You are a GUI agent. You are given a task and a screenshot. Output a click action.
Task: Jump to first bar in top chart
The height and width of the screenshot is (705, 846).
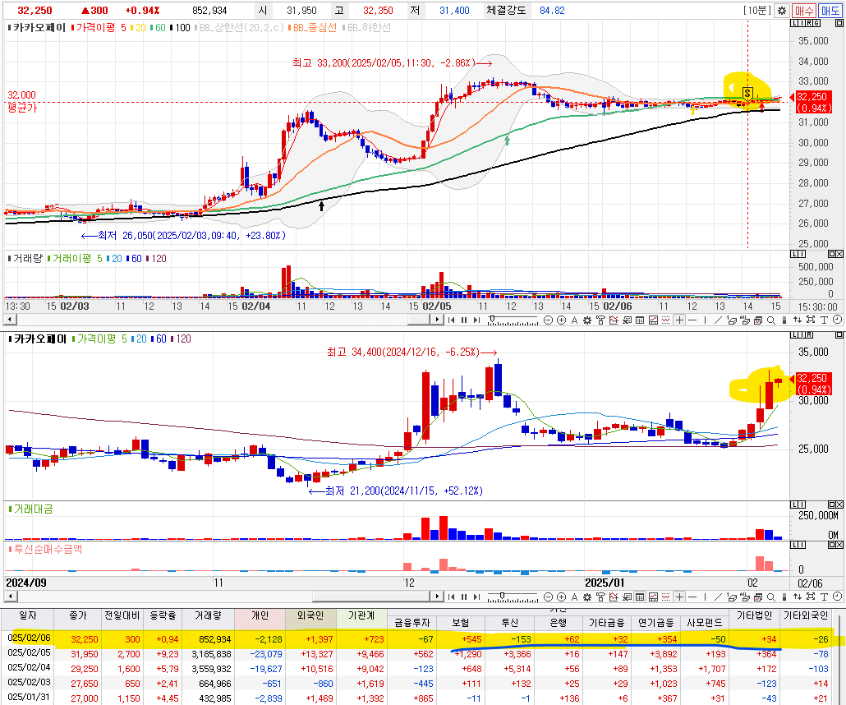pos(451,320)
